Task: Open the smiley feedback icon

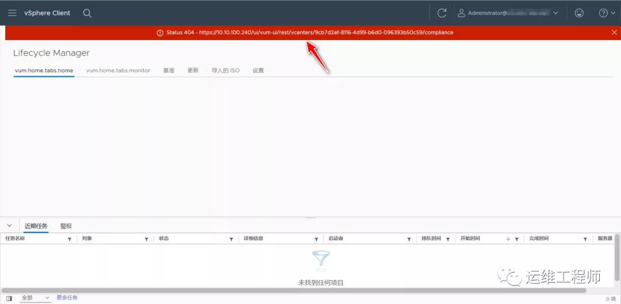Action: point(579,13)
